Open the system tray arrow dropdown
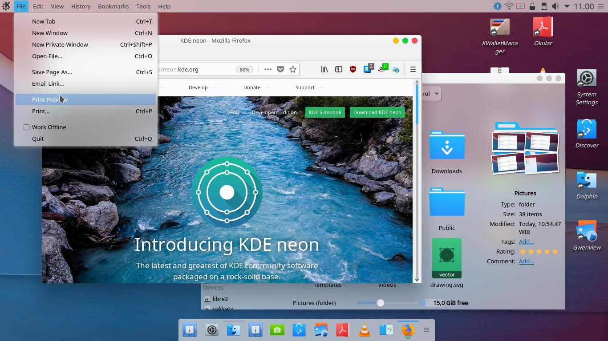This screenshot has width=608, height=341. click(x=567, y=6)
